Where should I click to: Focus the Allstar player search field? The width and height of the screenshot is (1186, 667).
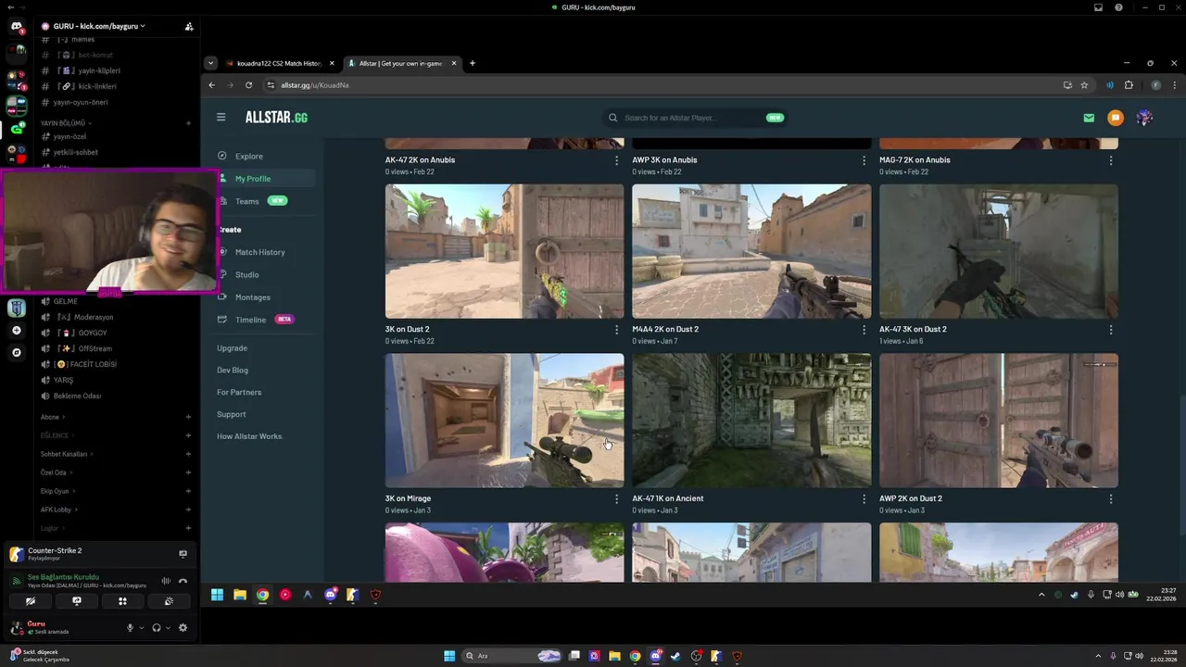point(695,118)
